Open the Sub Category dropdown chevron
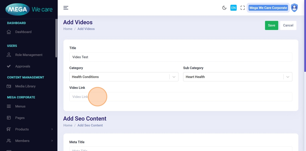The width and height of the screenshot is (306, 151). pyautogui.click(x=288, y=77)
